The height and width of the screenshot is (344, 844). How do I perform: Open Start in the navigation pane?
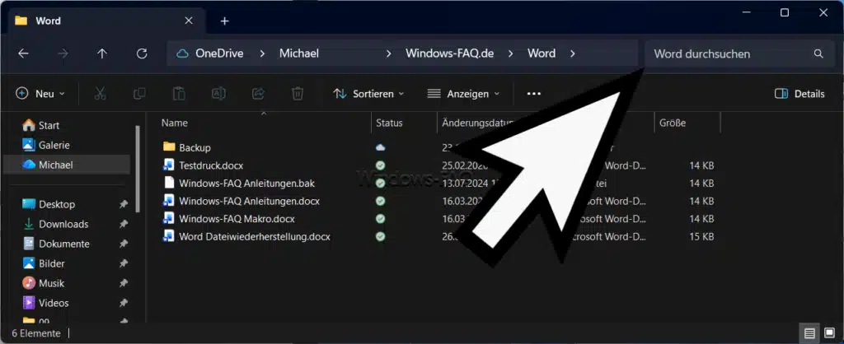49,125
